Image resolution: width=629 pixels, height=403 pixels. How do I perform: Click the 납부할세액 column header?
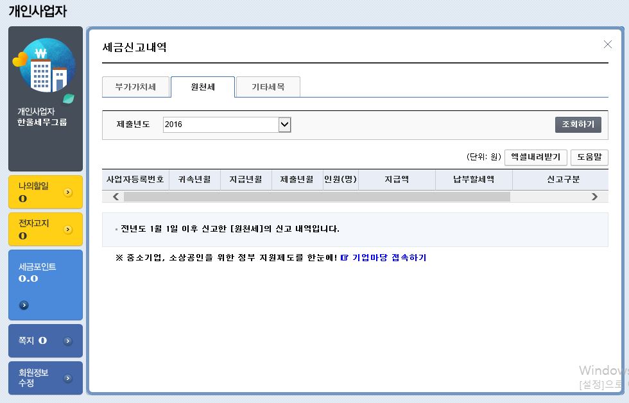coord(474,180)
